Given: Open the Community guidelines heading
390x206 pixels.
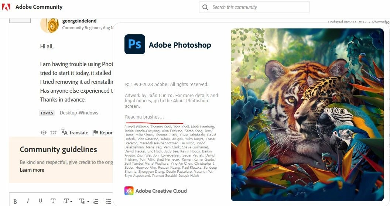Looking at the screenshot, I should click(58, 150).
